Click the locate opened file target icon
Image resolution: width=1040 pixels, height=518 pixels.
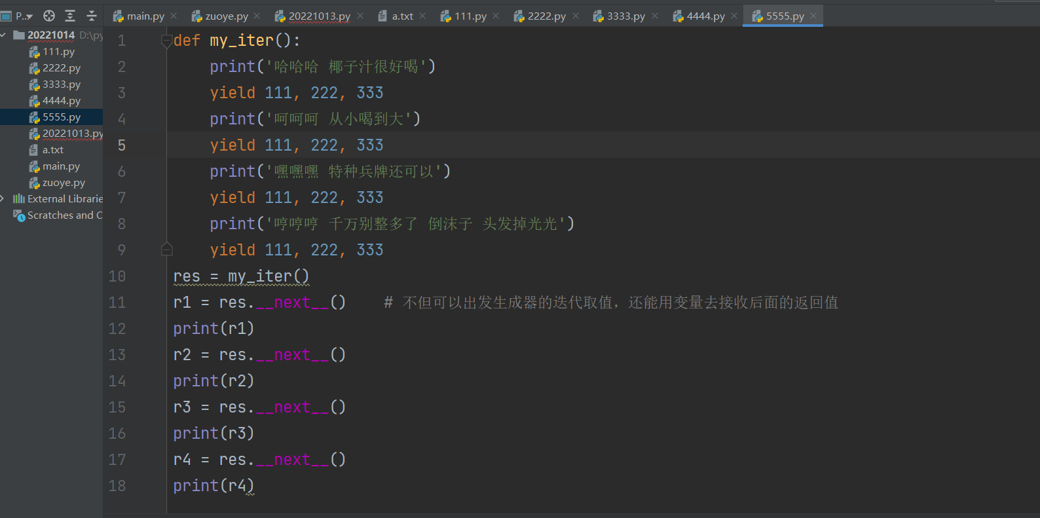[x=49, y=16]
